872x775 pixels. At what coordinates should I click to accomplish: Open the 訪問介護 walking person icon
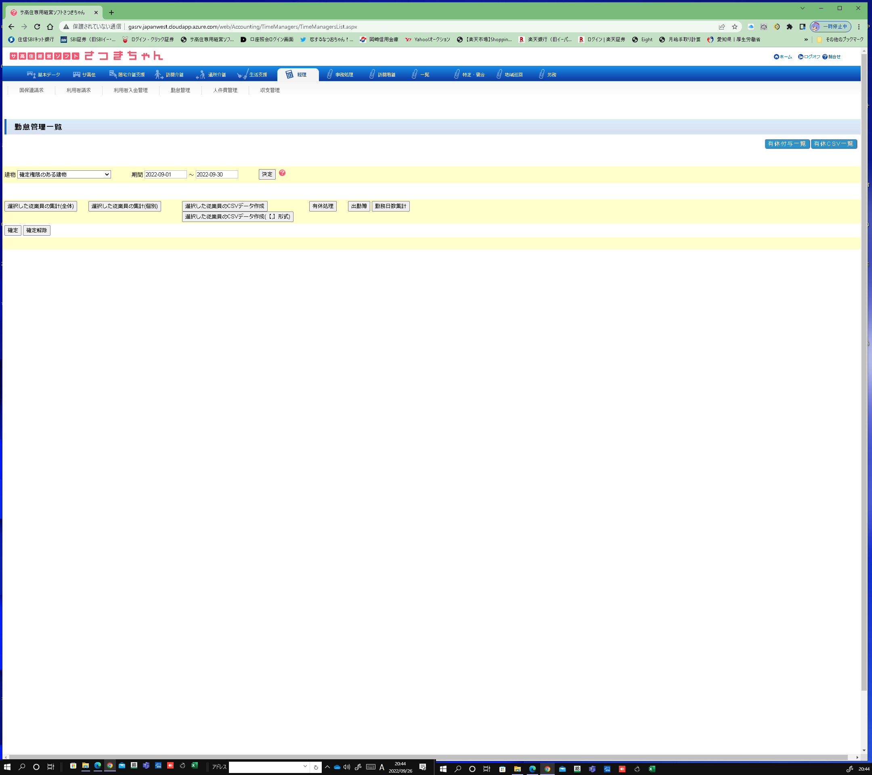coord(158,75)
